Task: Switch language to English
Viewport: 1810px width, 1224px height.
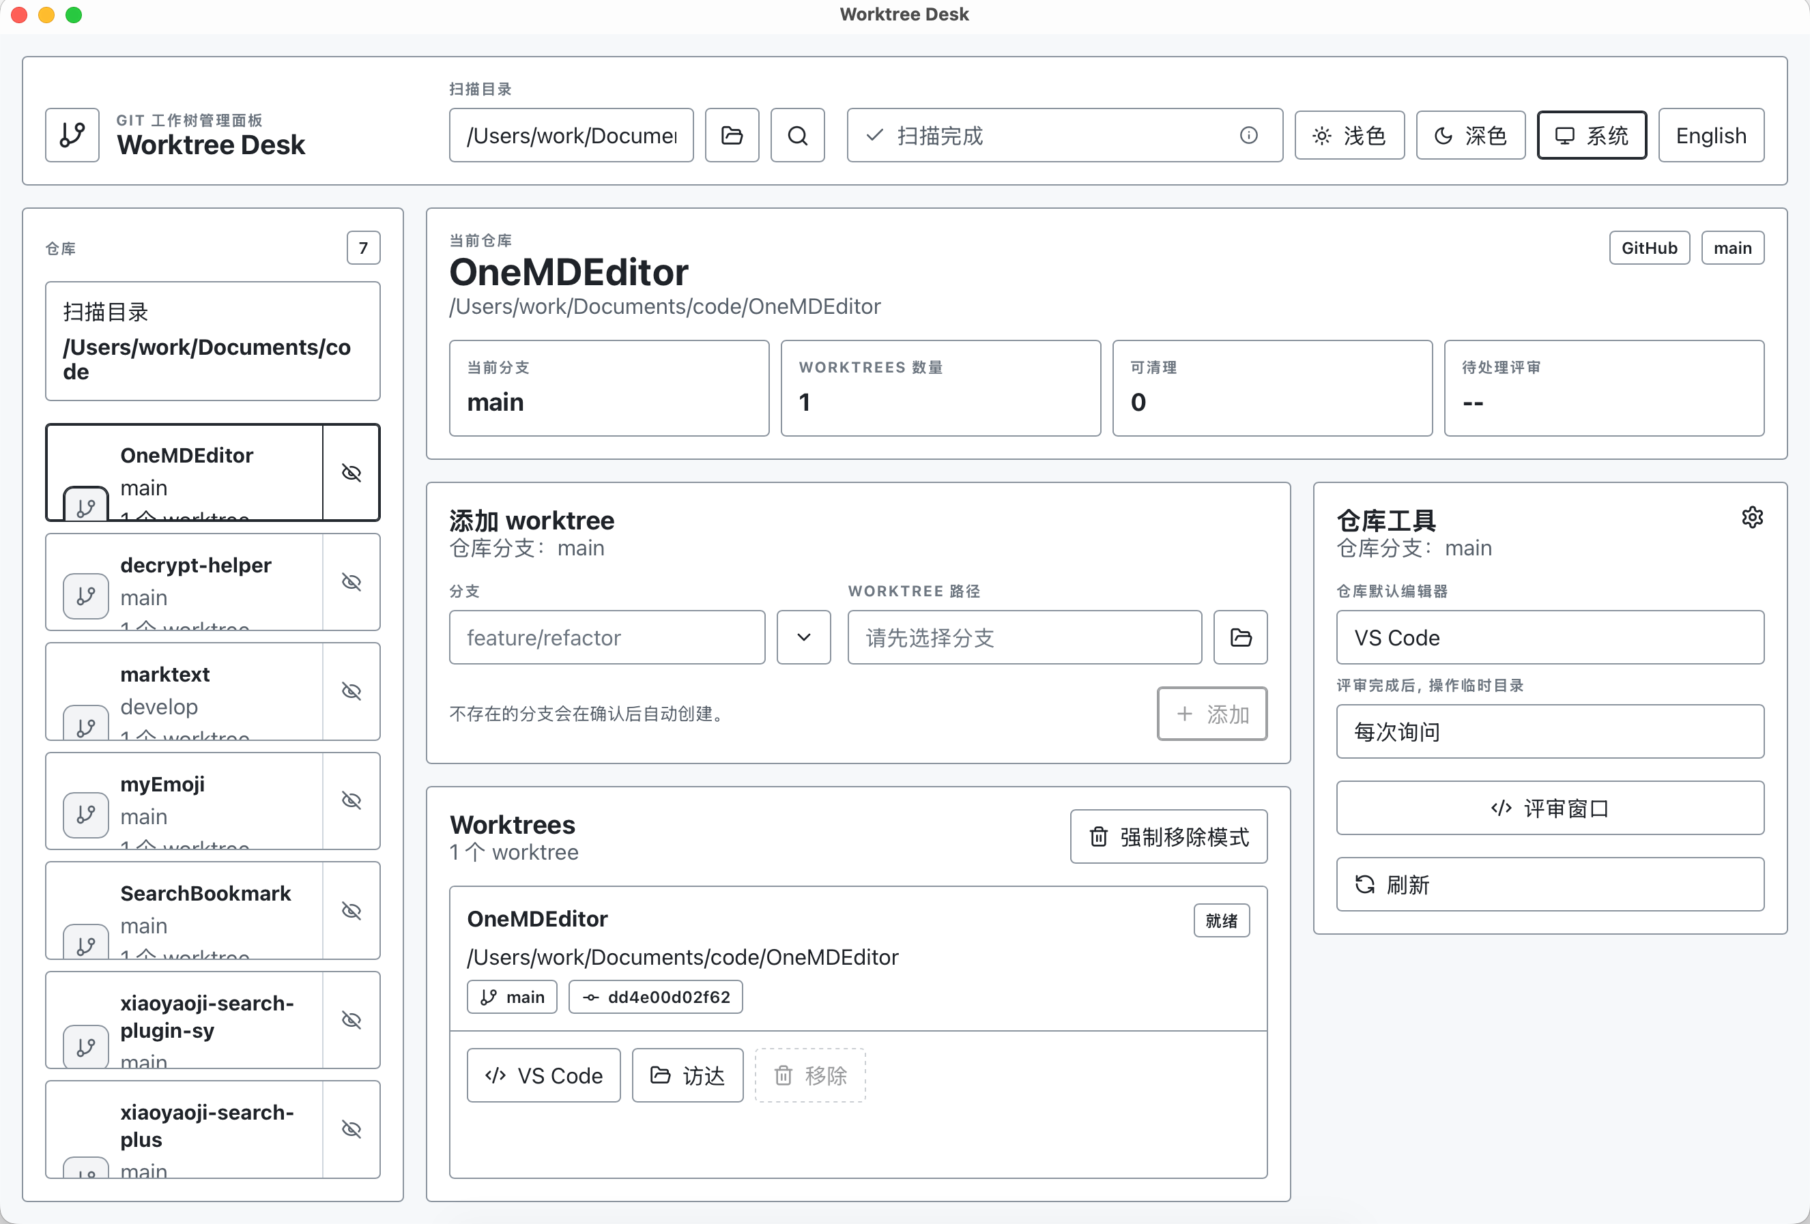Action: (1711, 136)
